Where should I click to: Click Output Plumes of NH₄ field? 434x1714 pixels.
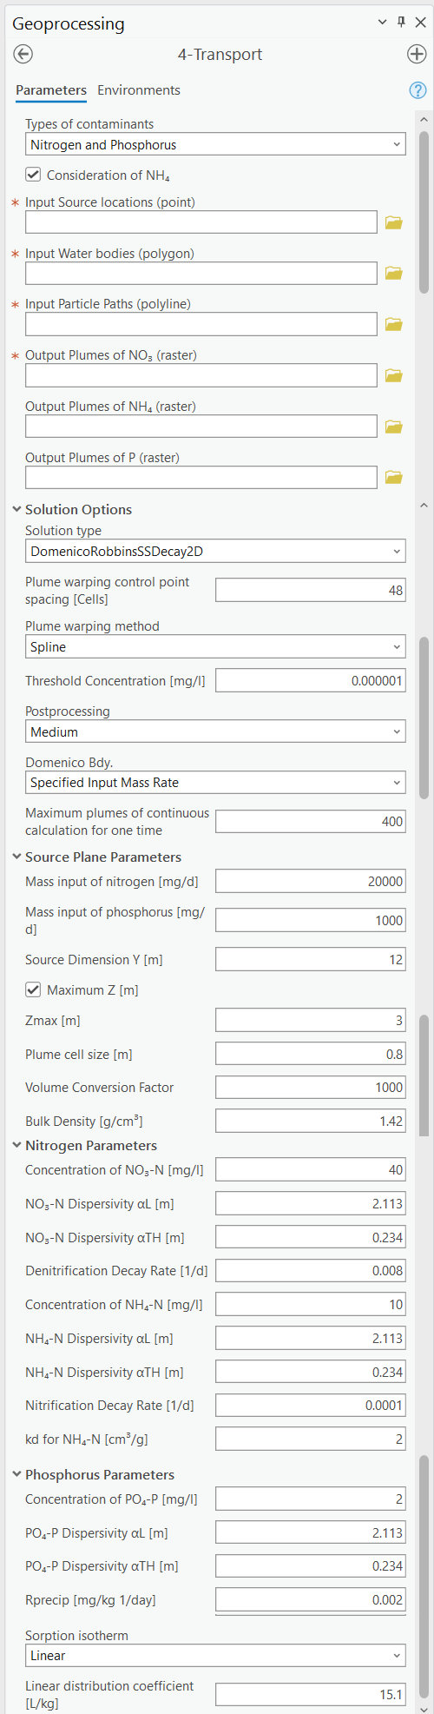point(201,427)
